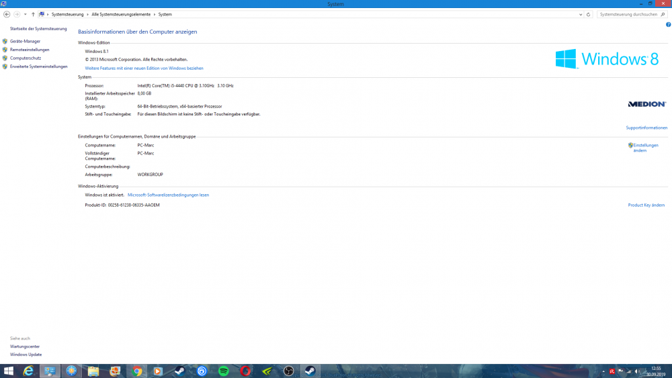Click the address bar refresh button
Screen dimensions: 672x378
pos(589,14)
